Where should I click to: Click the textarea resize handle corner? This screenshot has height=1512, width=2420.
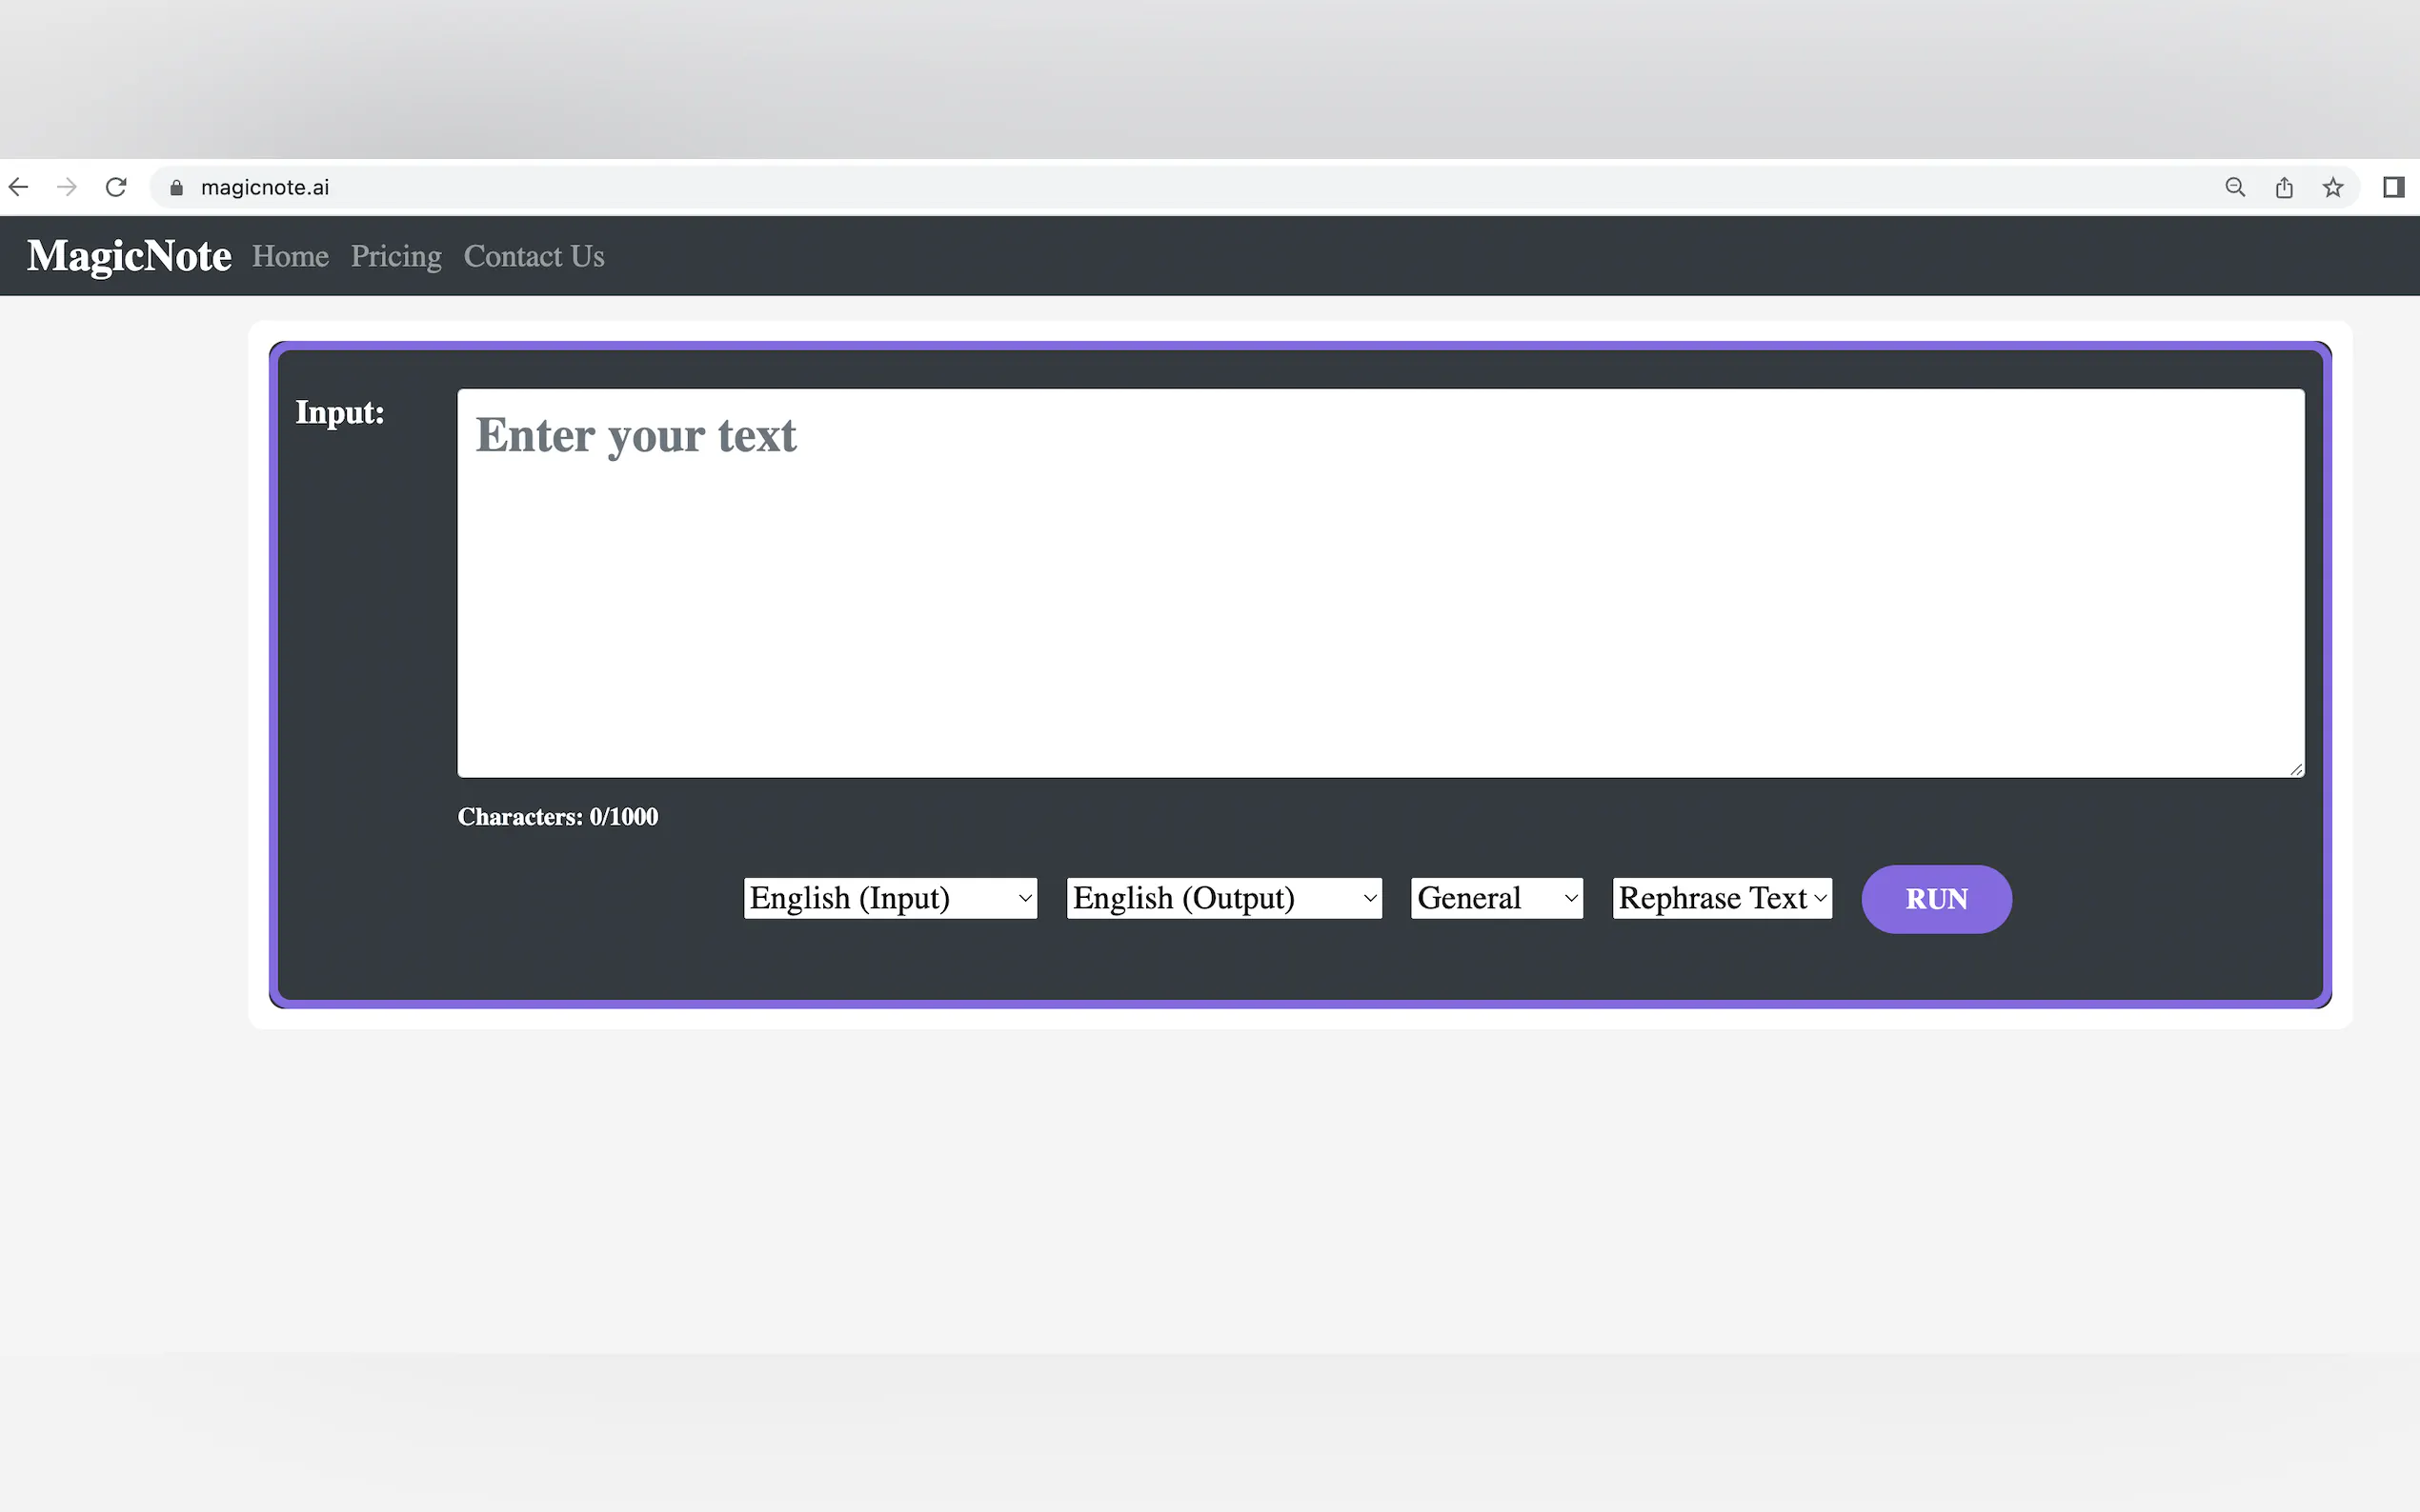(2296, 769)
